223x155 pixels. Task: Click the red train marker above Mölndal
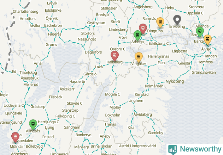pos(15,137)
